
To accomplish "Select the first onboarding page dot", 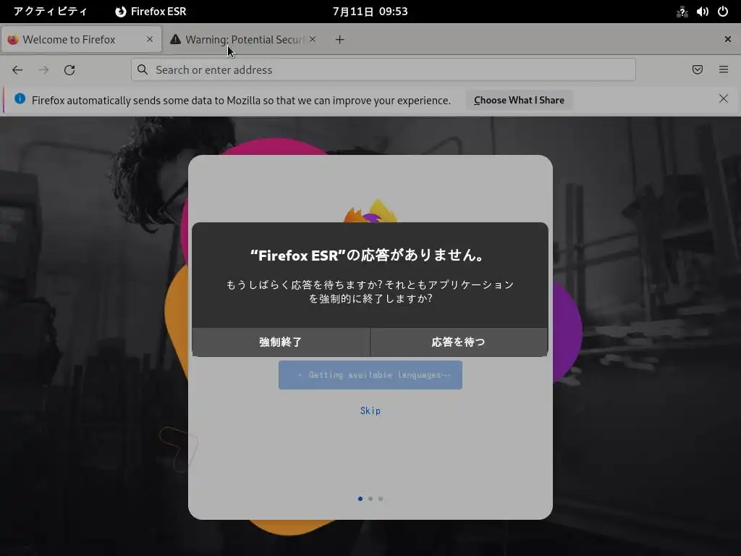I will tap(360, 499).
